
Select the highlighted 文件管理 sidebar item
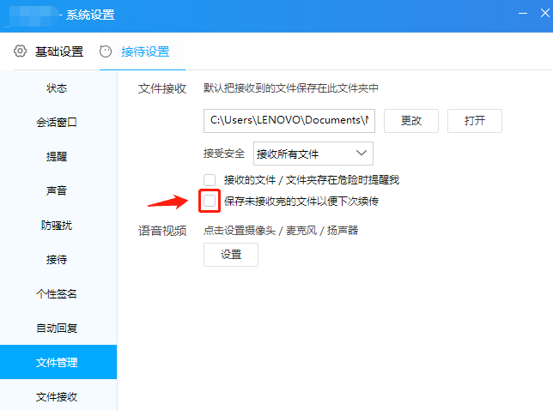pyautogui.click(x=58, y=362)
